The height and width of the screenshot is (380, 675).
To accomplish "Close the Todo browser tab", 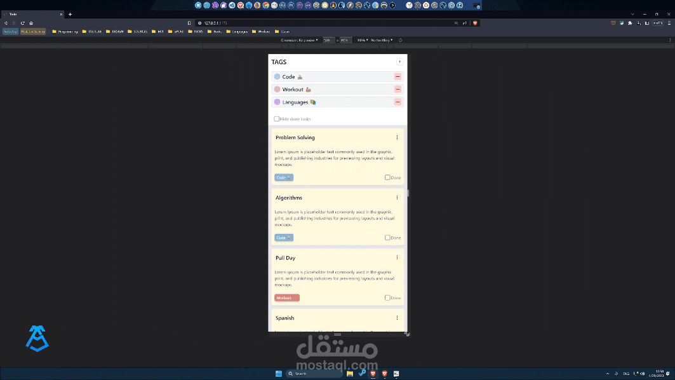I will 61,14.
